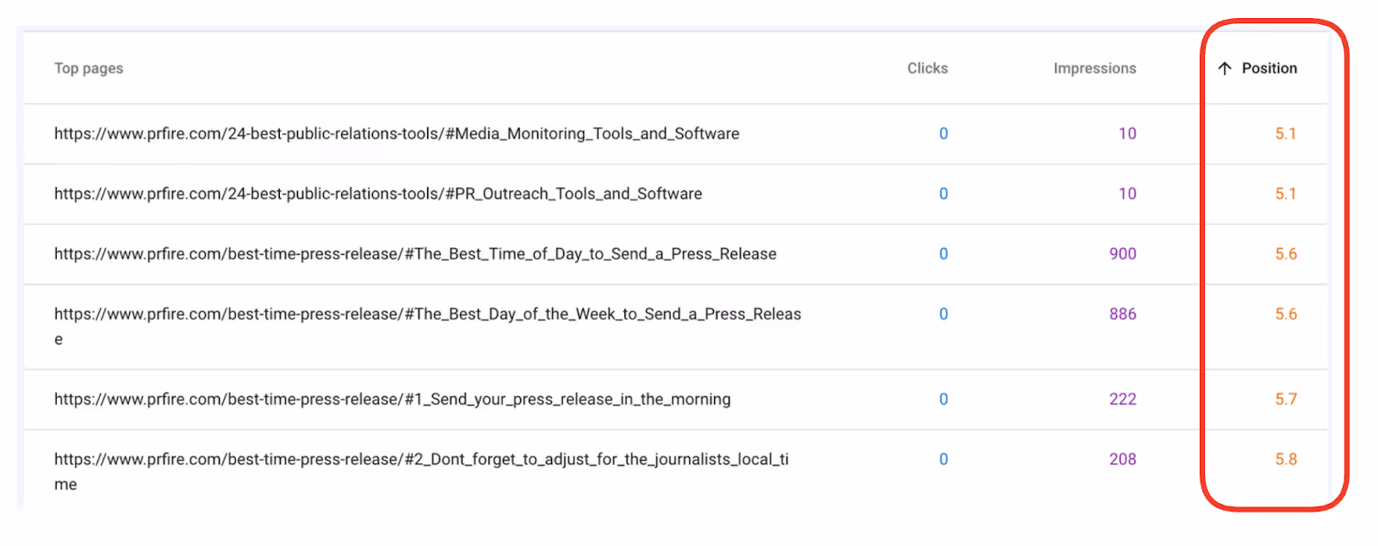Select the 222 impressions value
This screenshot has width=1378, height=546.
pyautogui.click(x=1123, y=399)
